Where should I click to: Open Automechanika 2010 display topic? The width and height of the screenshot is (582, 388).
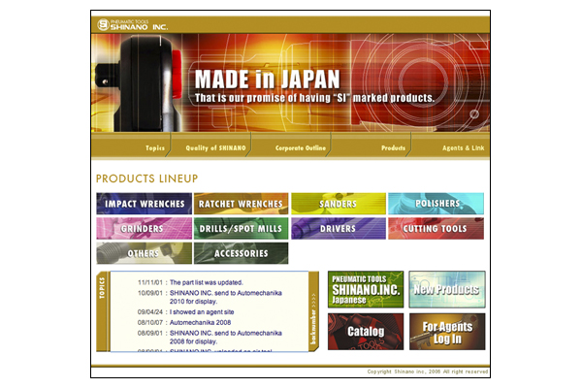pyautogui.click(x=226, y=297)
